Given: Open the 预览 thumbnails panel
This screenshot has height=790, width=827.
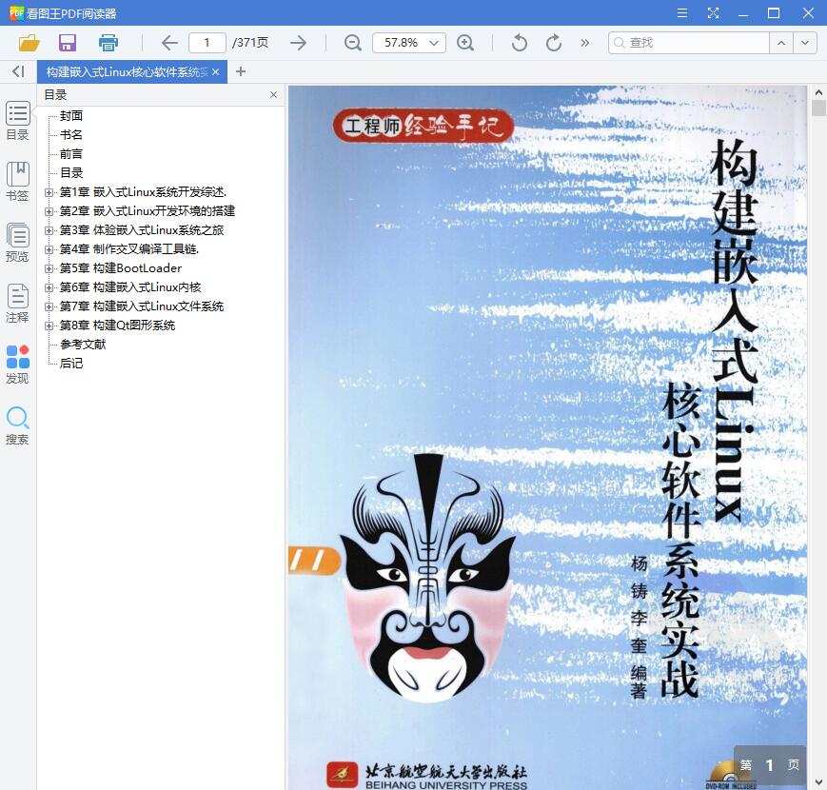Looking at the screenshot, I should click(x=17, y=243).
